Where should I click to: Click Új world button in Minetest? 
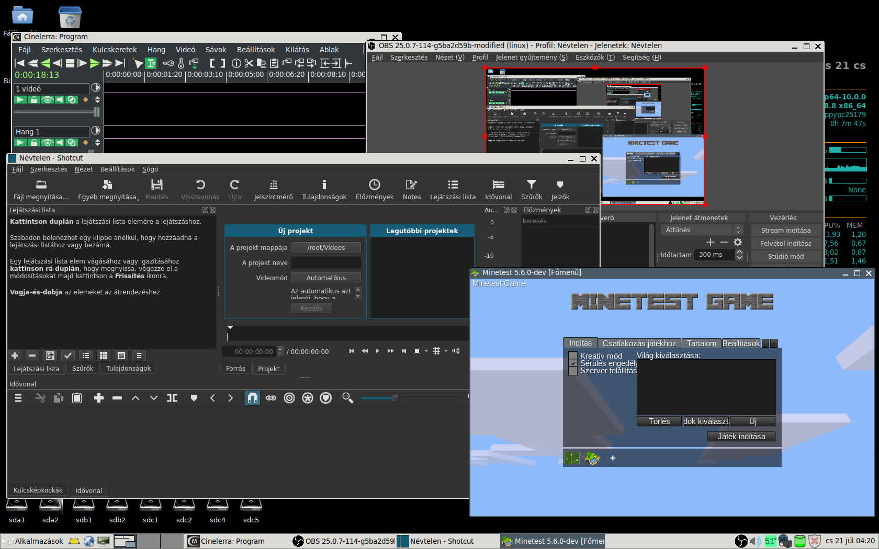pos(753,421)
